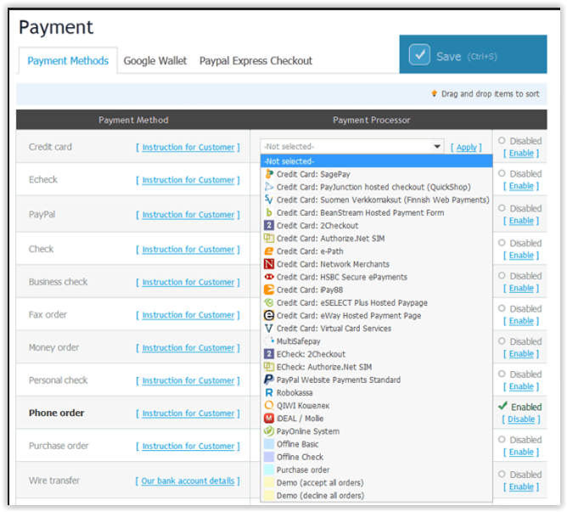This screenshot has width=567, height=512.
Task: Select Disabled radio for Echeck
Action: [502, 173]
